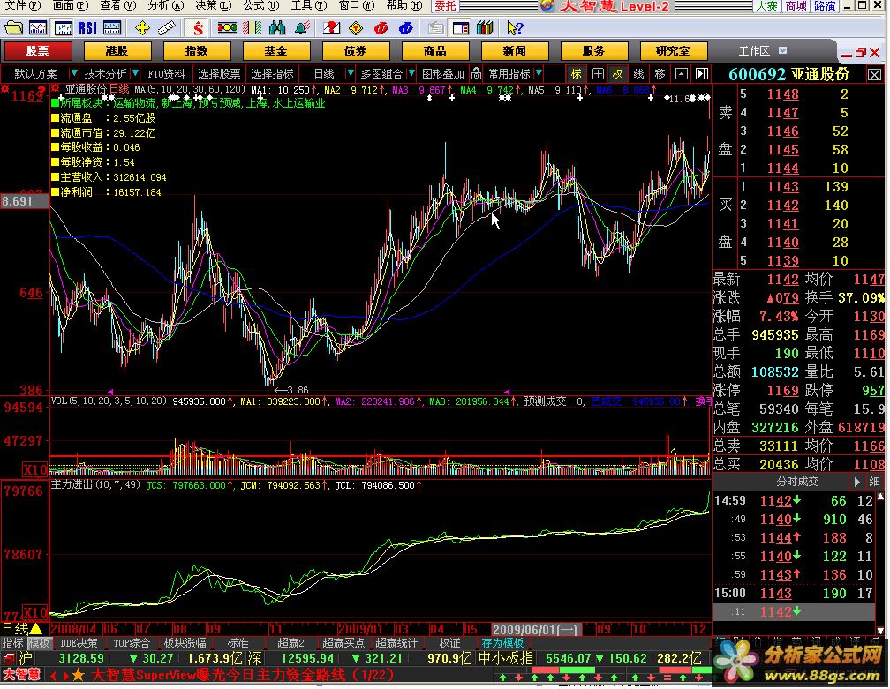Click the yellow diamond sign icon
890x689 pixels.
pos(356,27)
